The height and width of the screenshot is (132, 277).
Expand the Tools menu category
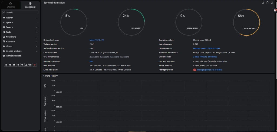click(x=20, y=32)
